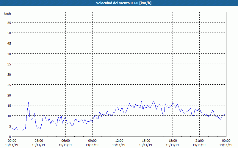Click the 13/11/19 date under 15:00
The height and width of the screenshot is (148, 238).
point(145,145)
